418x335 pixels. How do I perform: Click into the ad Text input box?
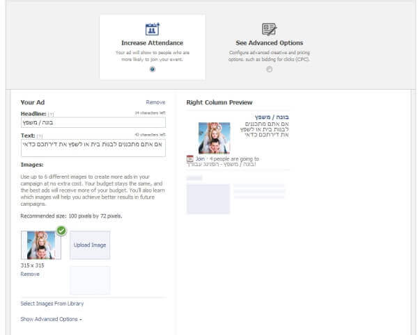pyautogui.click(x=93, y=147)
